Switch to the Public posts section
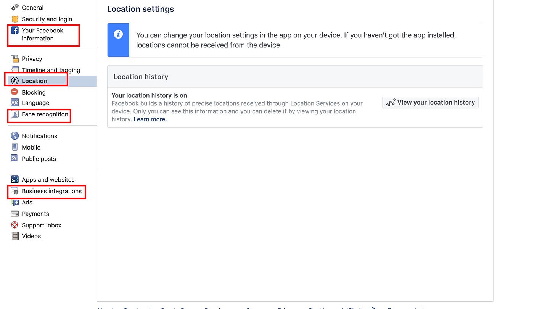The width and height of the screenshot is (534, 309). (38, 159)
